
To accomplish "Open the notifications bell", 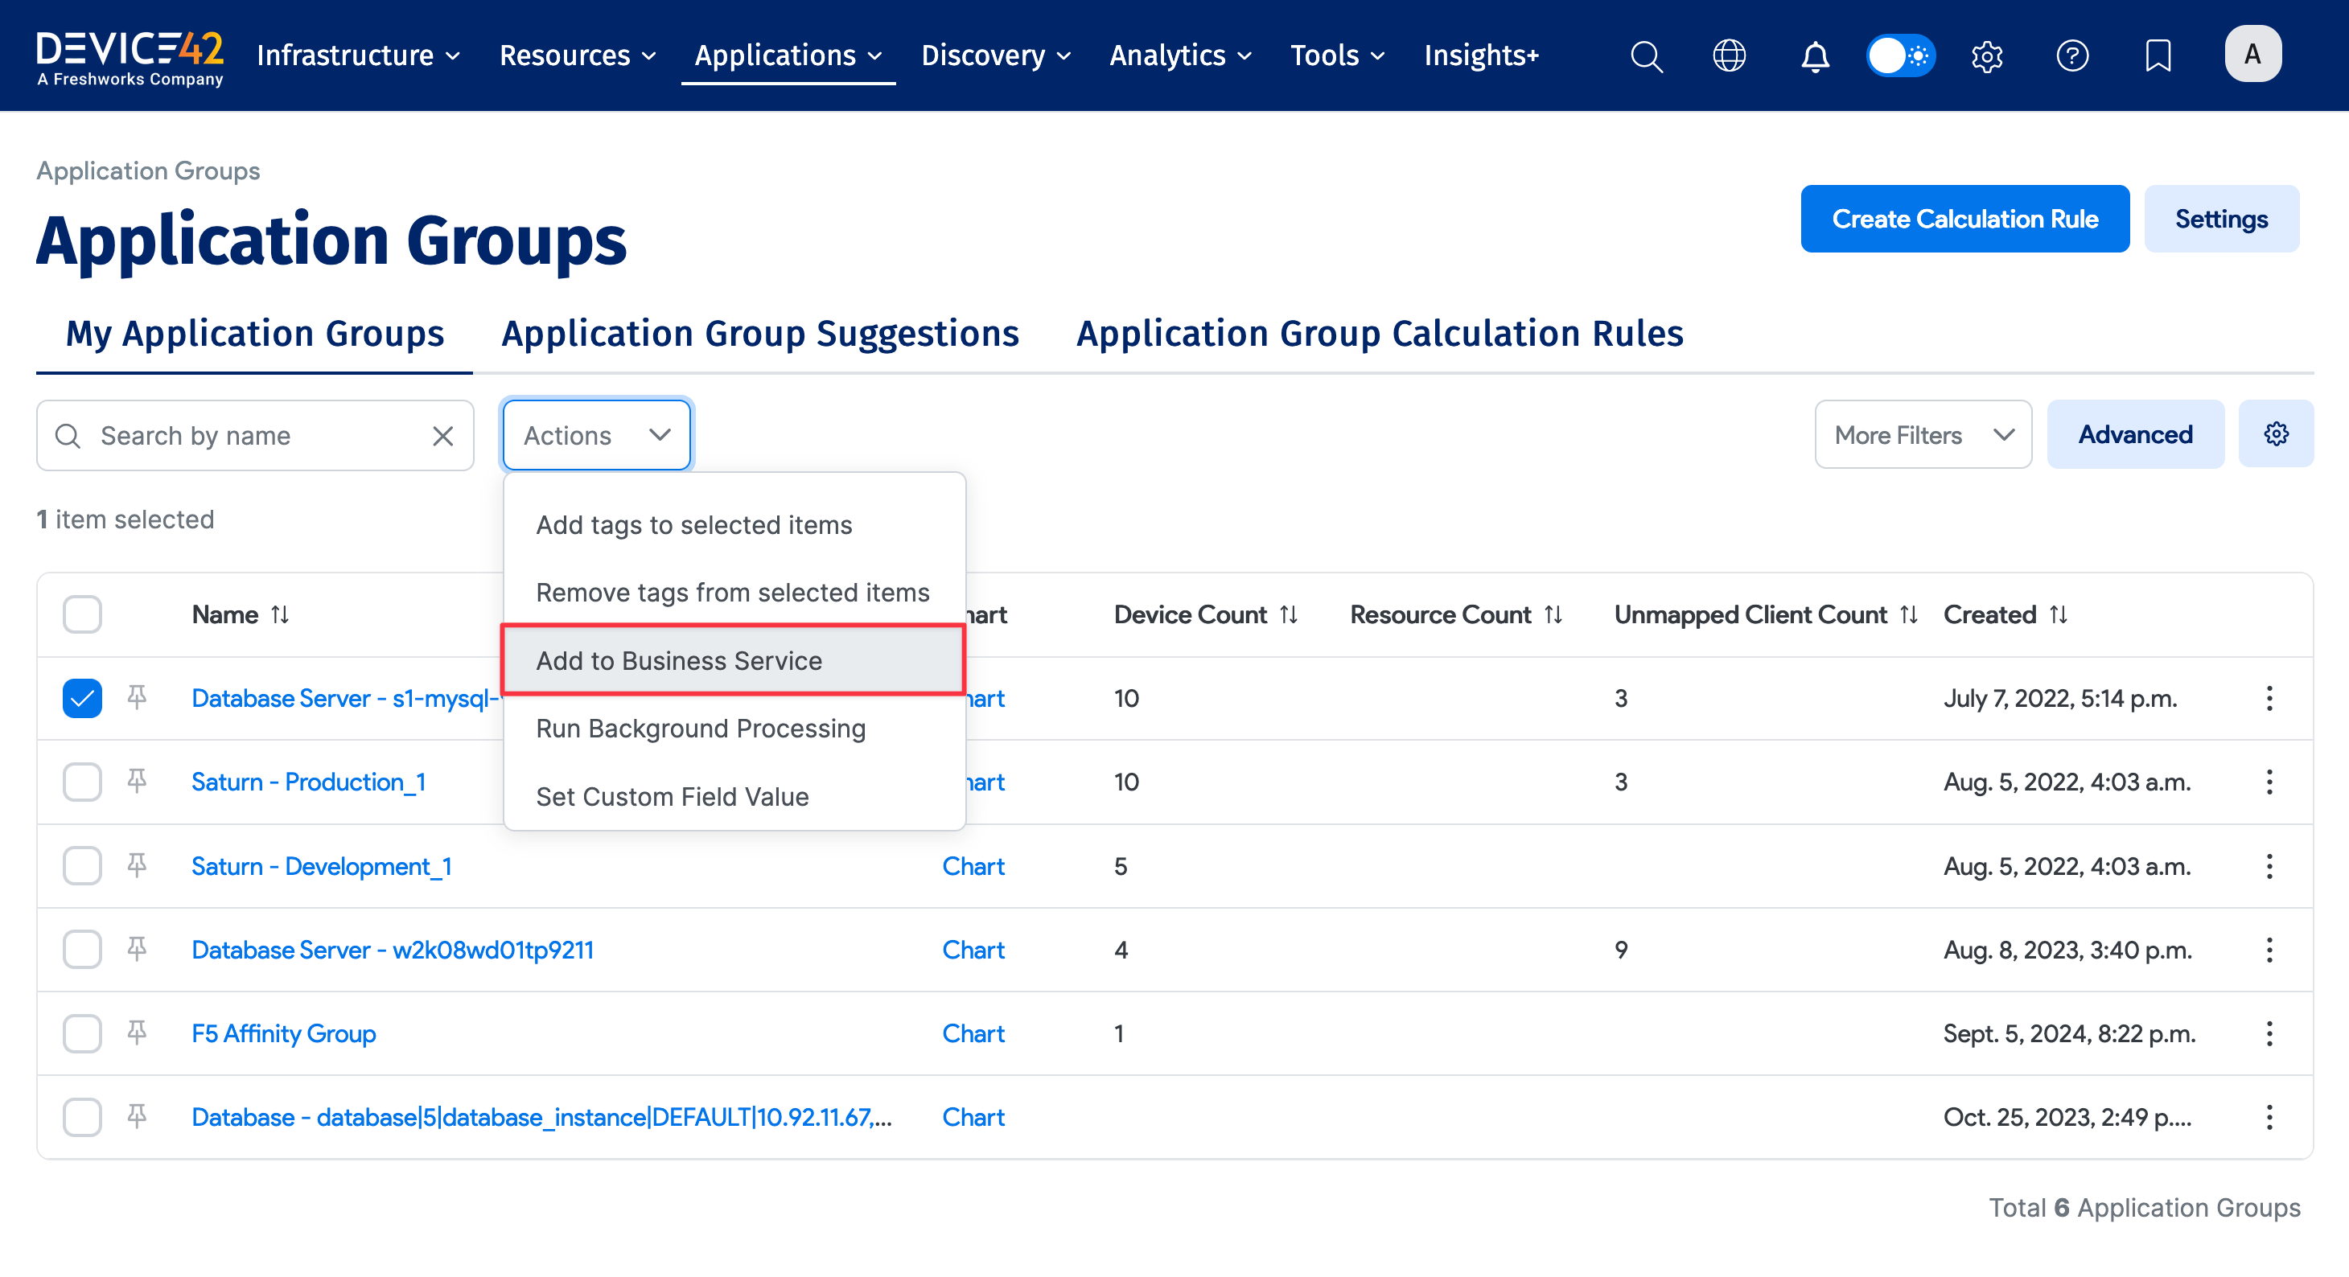I will click(1814, 55).
